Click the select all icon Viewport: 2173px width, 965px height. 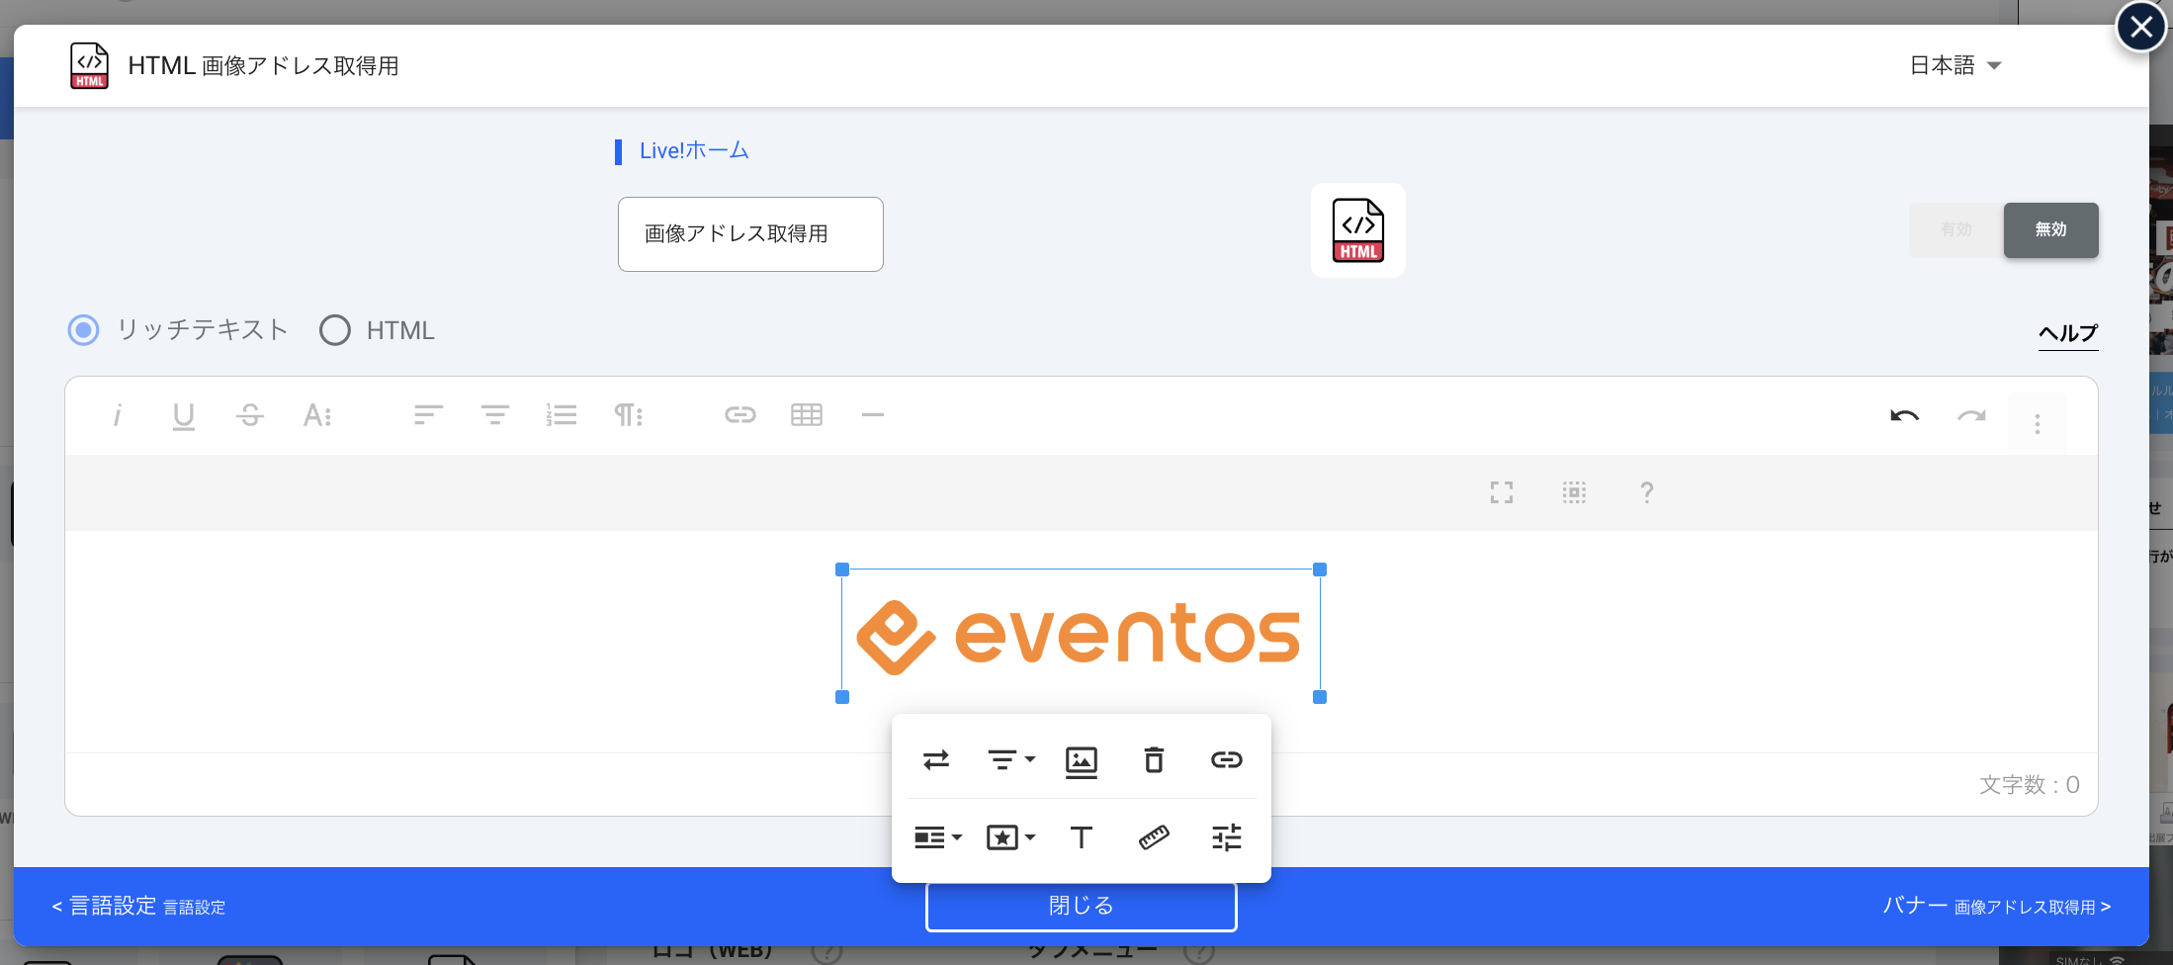tap(1574, 492)
